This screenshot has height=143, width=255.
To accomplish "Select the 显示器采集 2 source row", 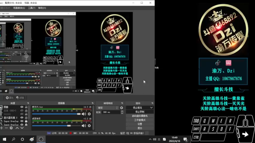I will click(x=14, y=118).
